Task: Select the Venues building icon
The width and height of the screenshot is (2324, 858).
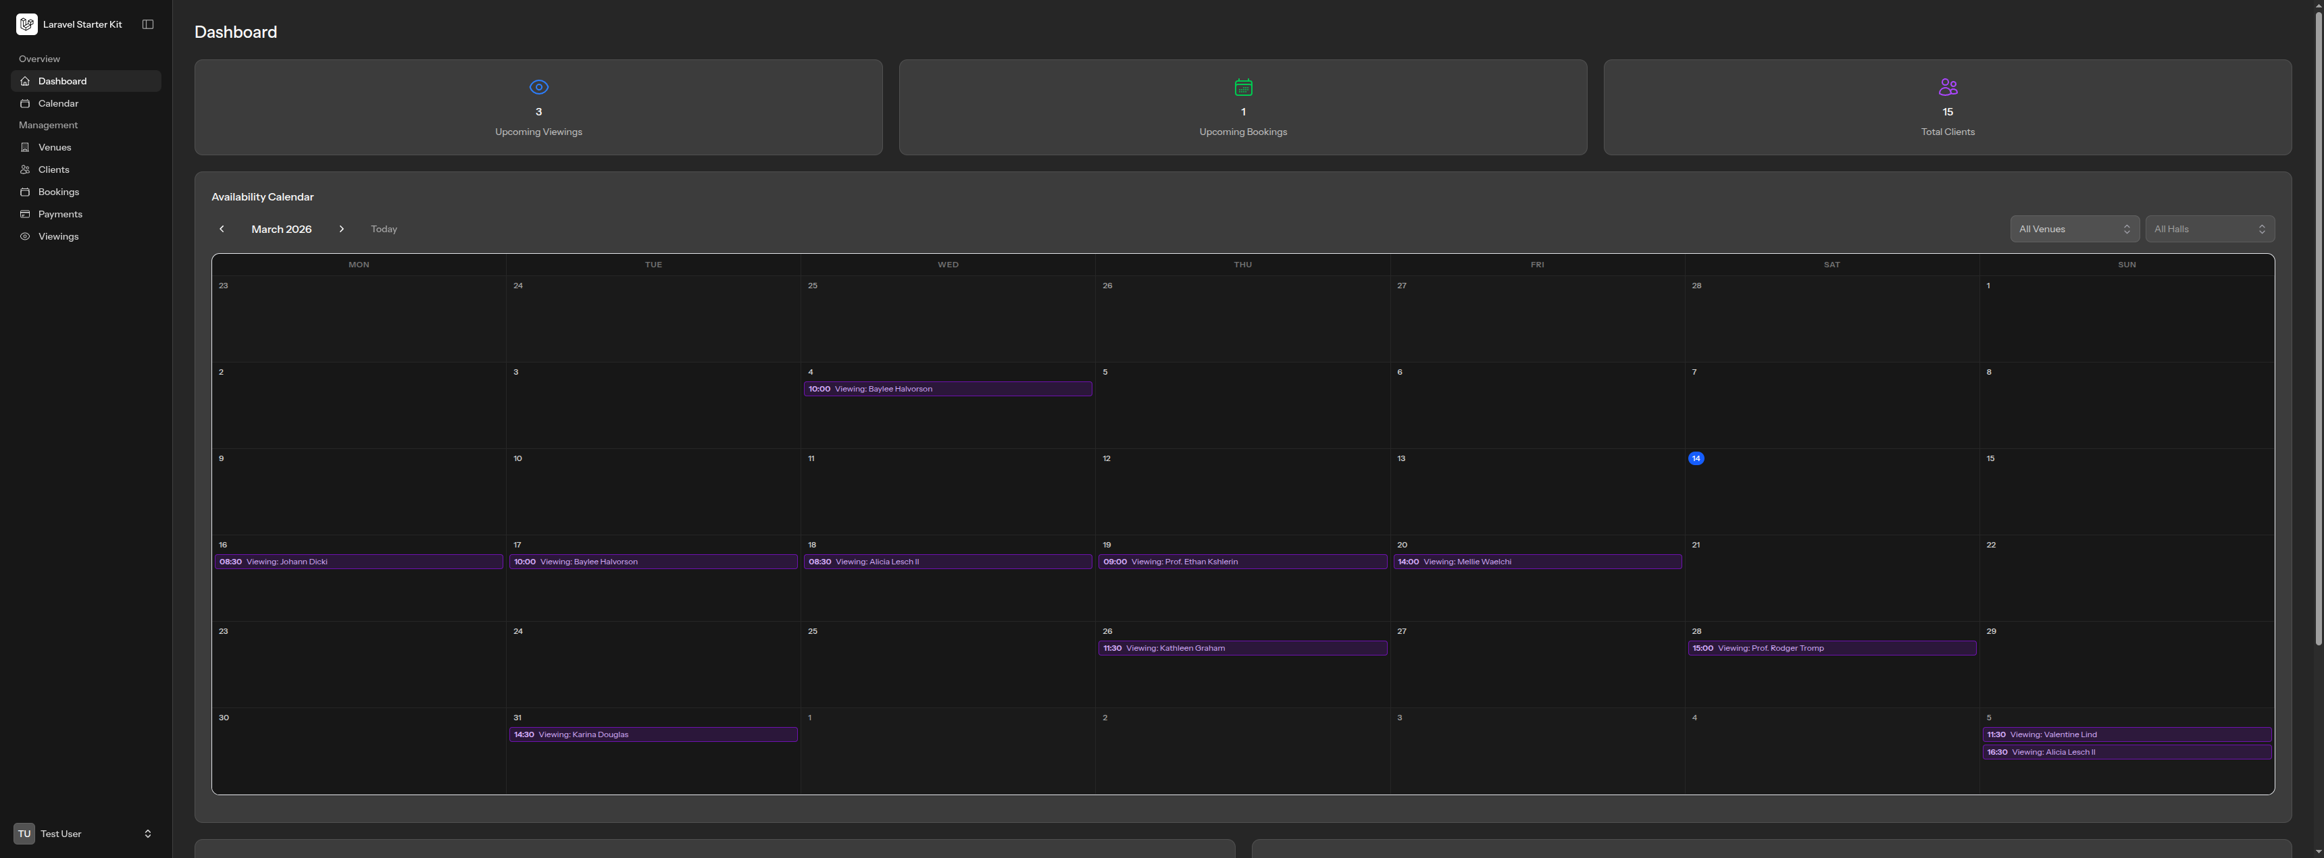Action: pyautogui.click(x=26, y=147)
